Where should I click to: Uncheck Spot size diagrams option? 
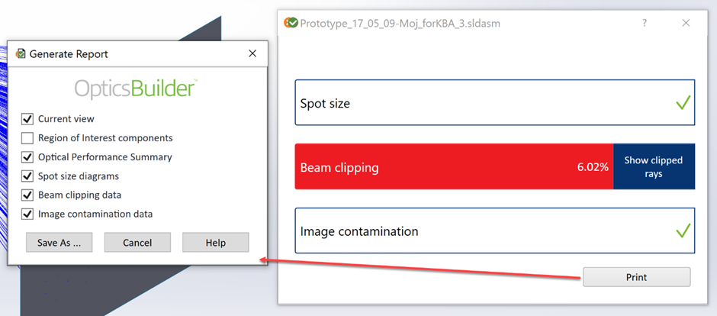click(x=27, y=176)
